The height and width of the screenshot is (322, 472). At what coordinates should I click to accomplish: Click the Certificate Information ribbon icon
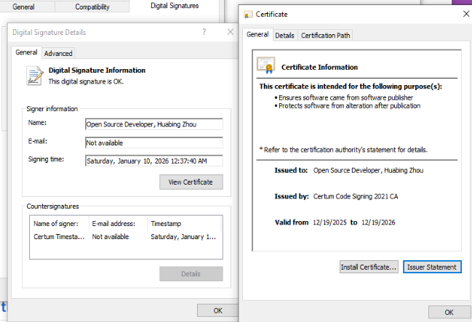tap(265, 65)
